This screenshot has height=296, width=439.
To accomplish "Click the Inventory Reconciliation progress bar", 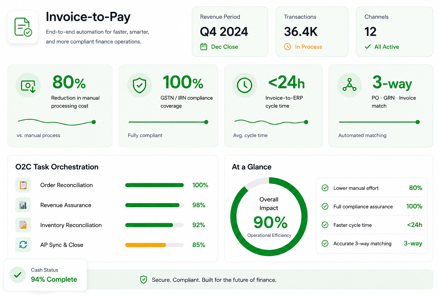I will click(154, 225).
